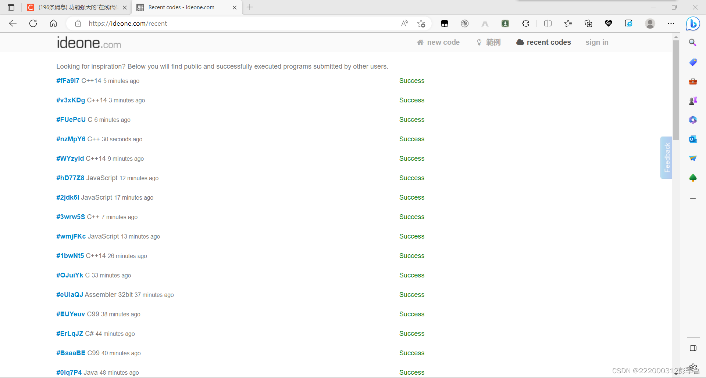
Task: Open the Edge e drop icon
Action: point(629,23)
